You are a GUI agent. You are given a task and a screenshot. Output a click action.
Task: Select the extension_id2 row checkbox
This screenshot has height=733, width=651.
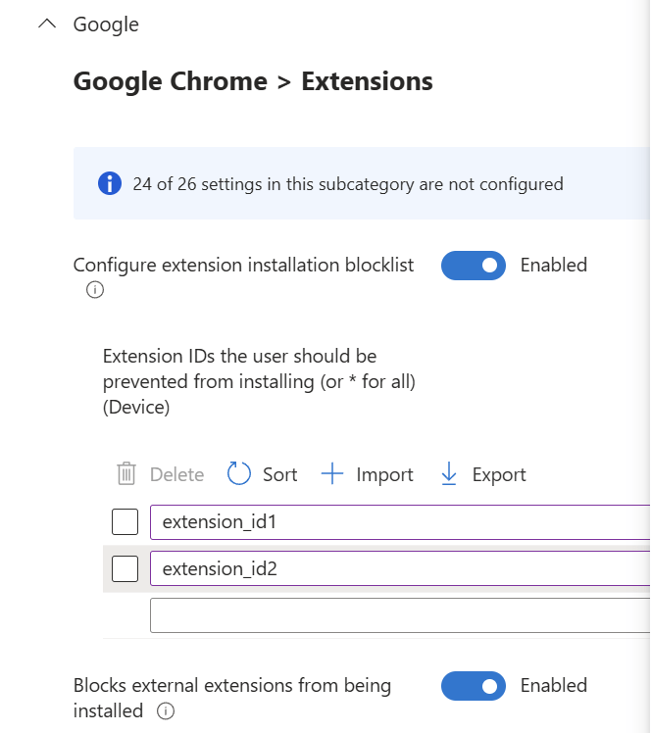tap(125, 568)
